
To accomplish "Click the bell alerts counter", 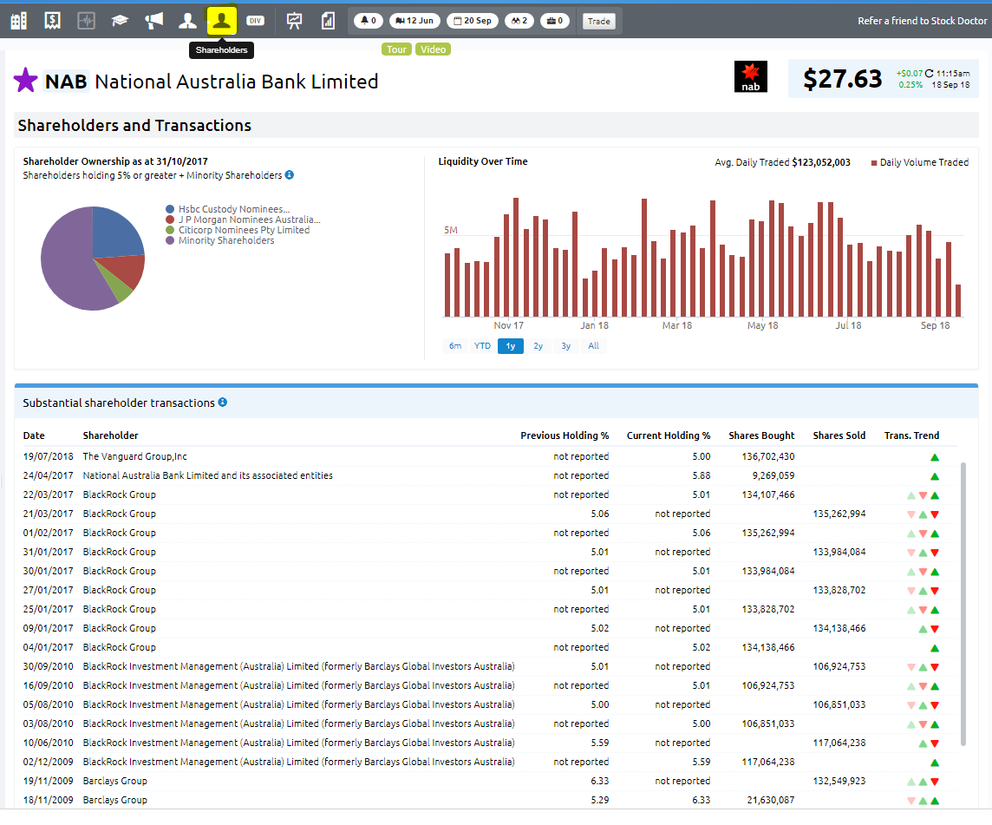I will (x=369, y=21).
